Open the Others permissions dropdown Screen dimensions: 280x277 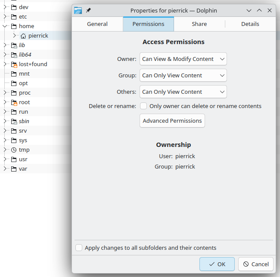183,92
